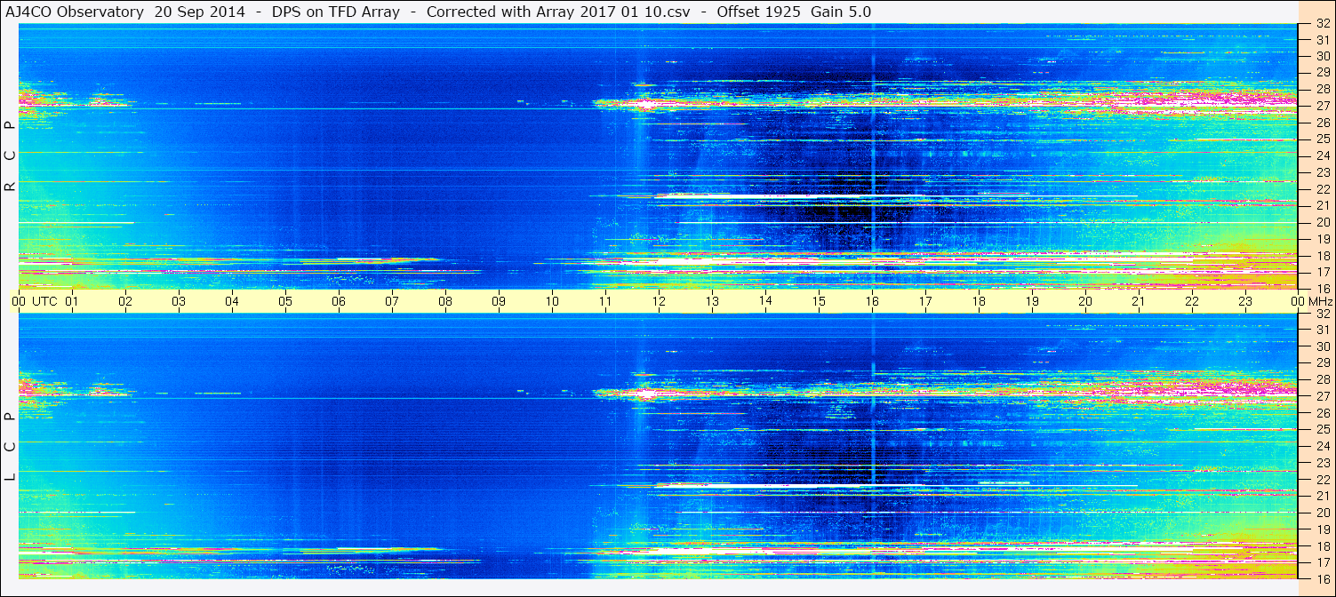Screen dimensions: 1336x597
Task: Click the 21 MHz label of LCP panel
Action: click(x=1322, y=497)
